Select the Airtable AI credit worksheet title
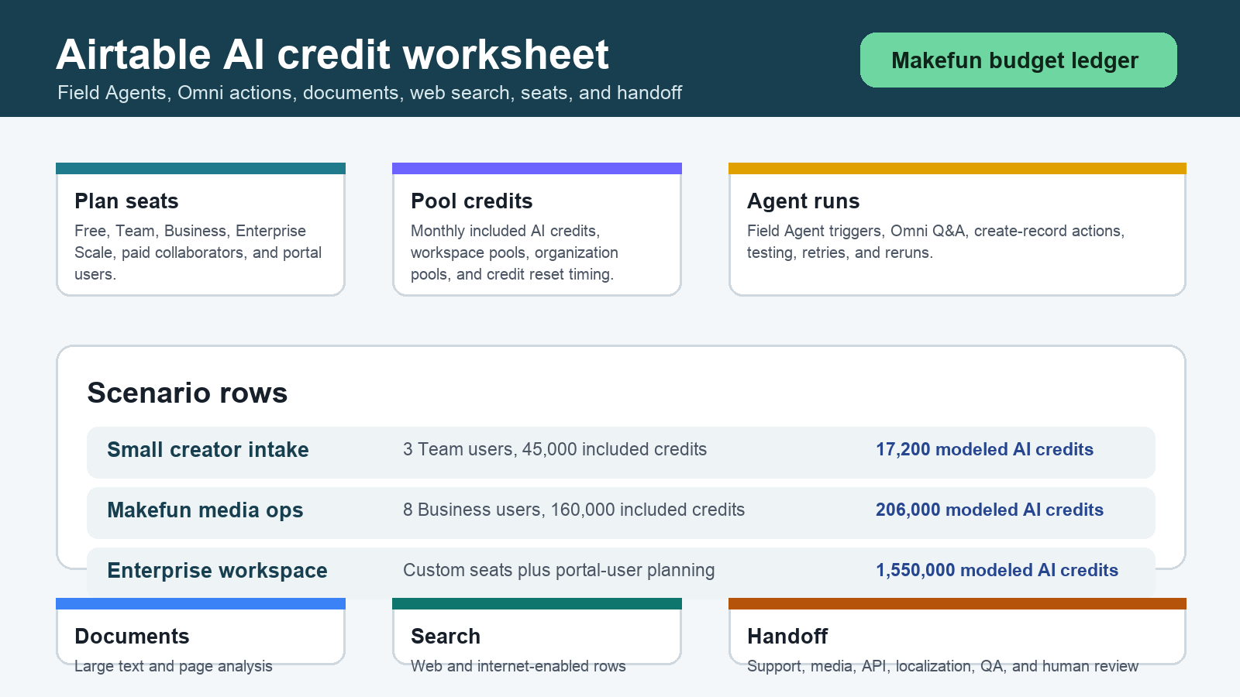Viewport: 1240px width, 697px height. 332,55
